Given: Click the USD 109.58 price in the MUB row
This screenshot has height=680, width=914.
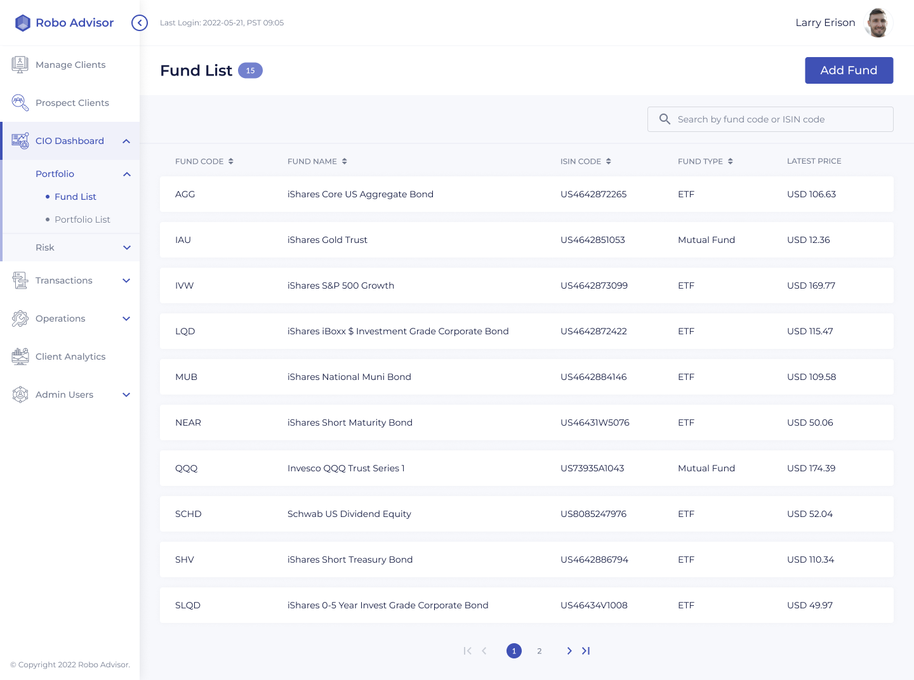Looking at the screenshot, I should [811, 377].
